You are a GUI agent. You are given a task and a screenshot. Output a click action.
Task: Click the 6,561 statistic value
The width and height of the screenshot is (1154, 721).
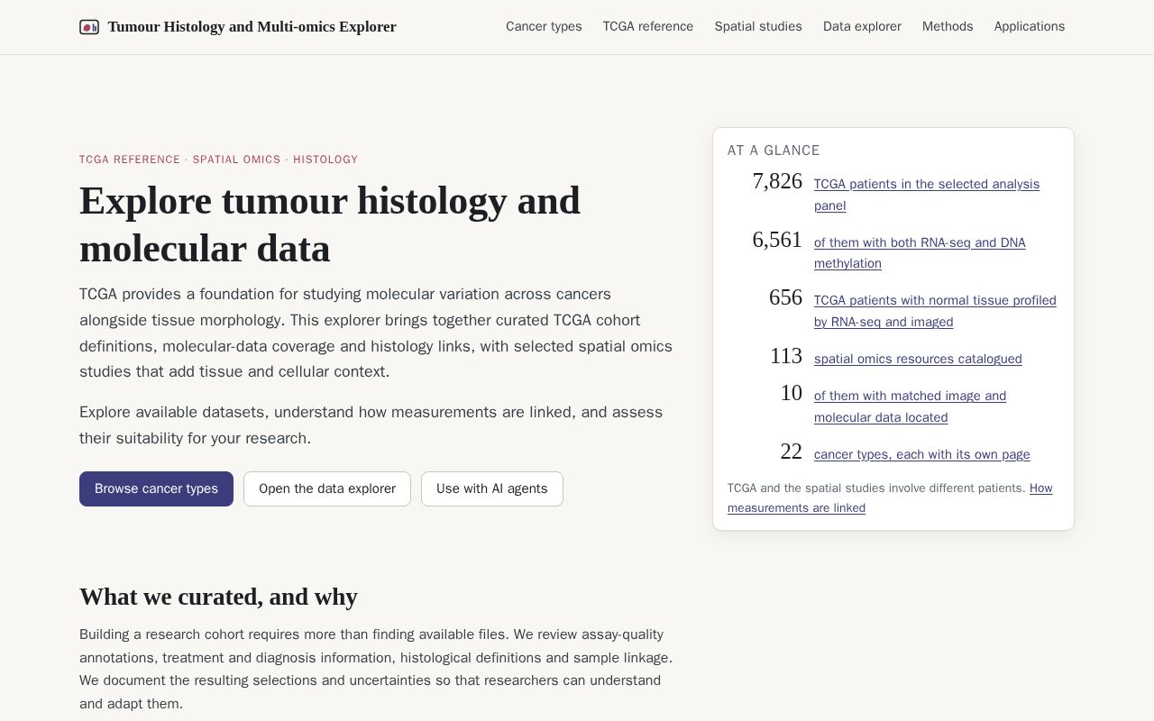[777, 240]
